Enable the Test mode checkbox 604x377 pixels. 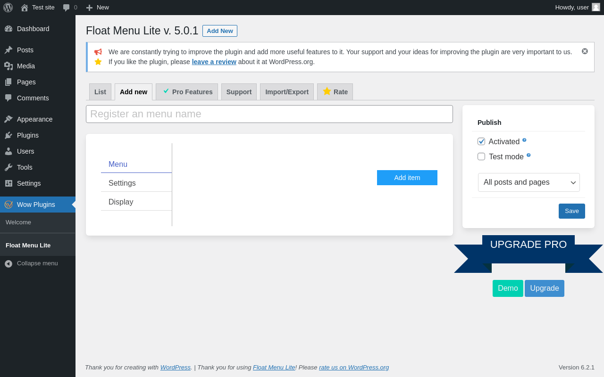tap(481, 156)
